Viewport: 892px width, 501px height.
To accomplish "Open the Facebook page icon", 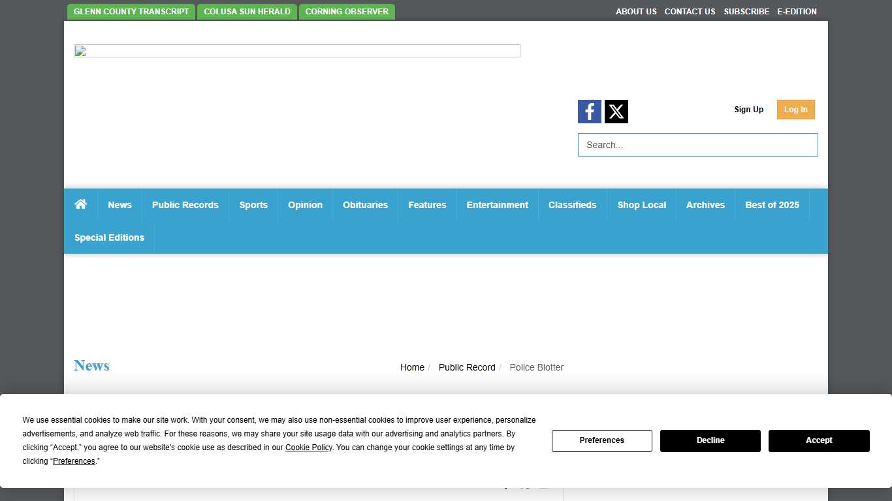I will tap(589, 112).
